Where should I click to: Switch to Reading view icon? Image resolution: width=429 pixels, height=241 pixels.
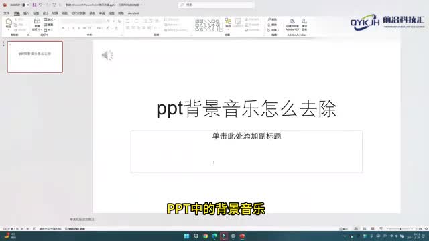(373, 229)
